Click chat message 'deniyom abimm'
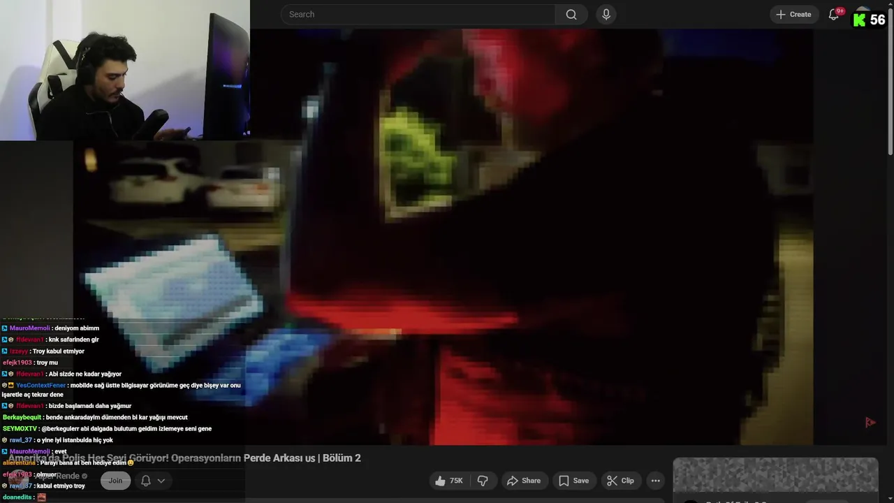Screen dimensions: 894x503 pyautogui.click(x=77, y=328)
